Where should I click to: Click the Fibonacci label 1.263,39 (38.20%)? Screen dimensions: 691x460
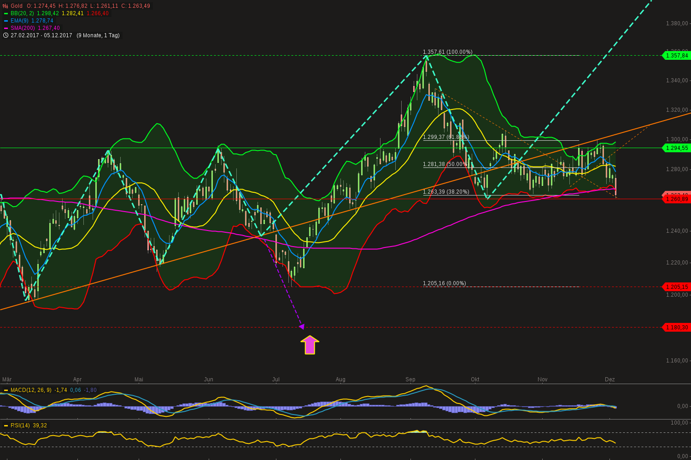446,192
